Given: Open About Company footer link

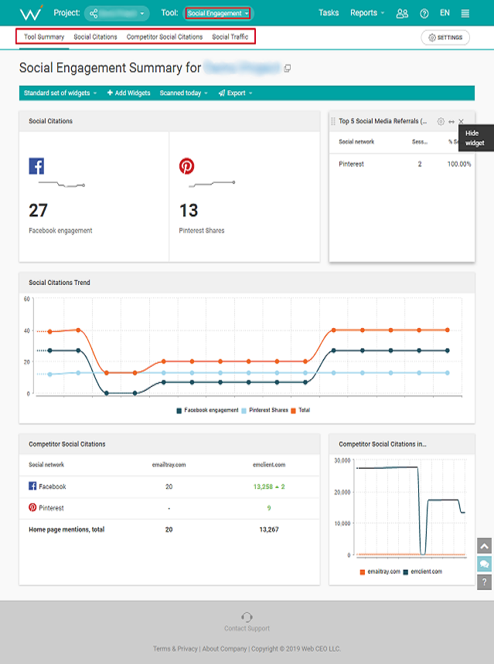Looking at the screenshot, I should [224, 649].
